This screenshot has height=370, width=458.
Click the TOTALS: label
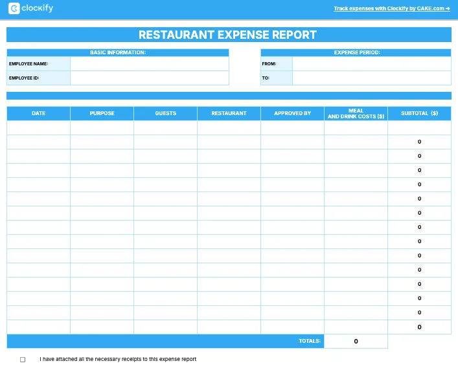[x=310, y=341]
